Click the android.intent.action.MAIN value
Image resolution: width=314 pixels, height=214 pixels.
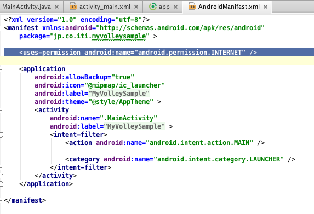coord(199,143)
